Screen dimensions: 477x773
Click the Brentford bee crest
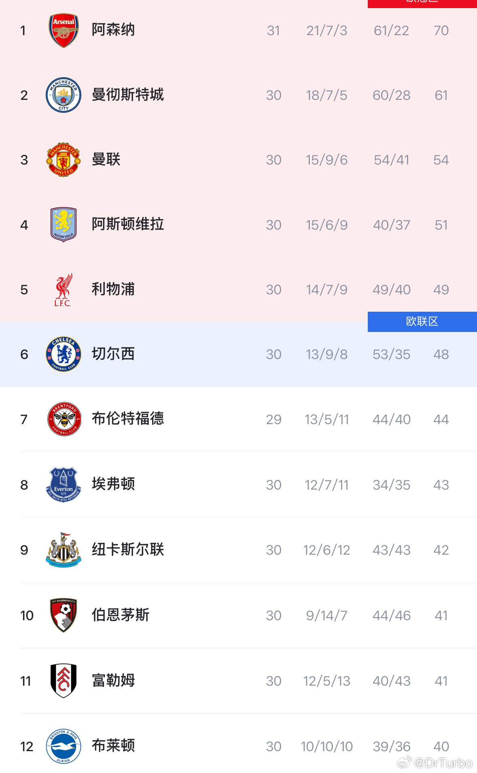pos(64,419)
